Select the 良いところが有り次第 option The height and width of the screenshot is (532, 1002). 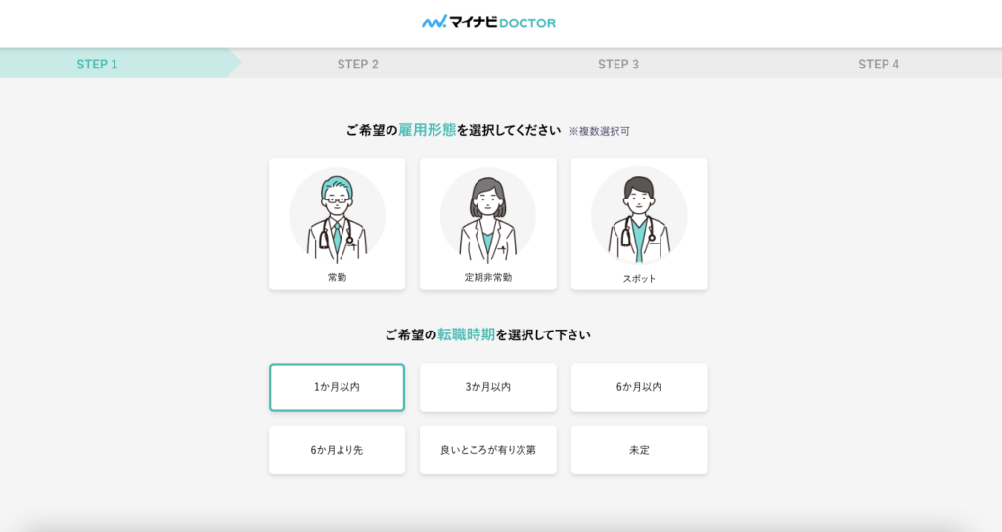487,450
